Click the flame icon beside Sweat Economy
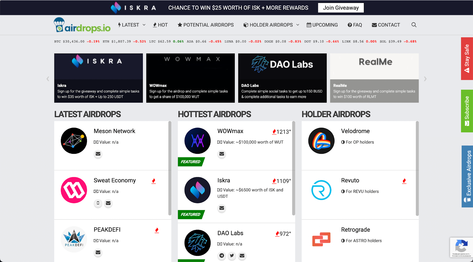473x262 pixels. (154, 181)
